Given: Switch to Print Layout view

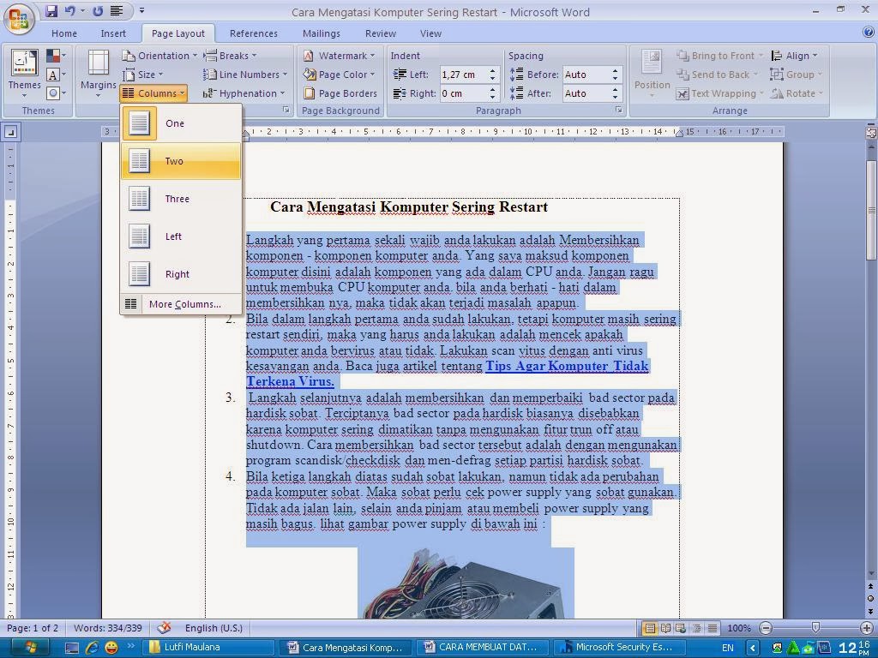Looking at the screenshot, I should (650, 628).
